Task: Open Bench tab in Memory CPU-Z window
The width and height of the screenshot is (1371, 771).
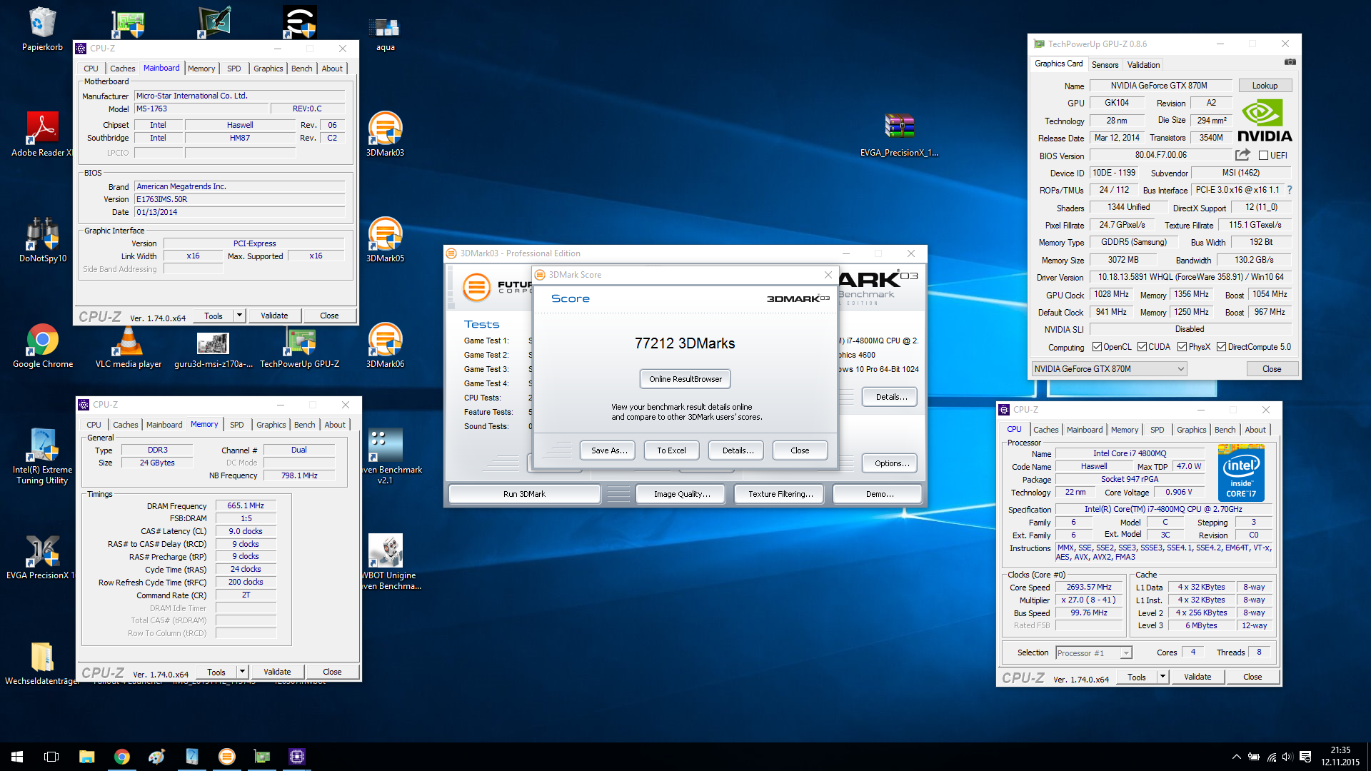Action: tap(304, 425)
